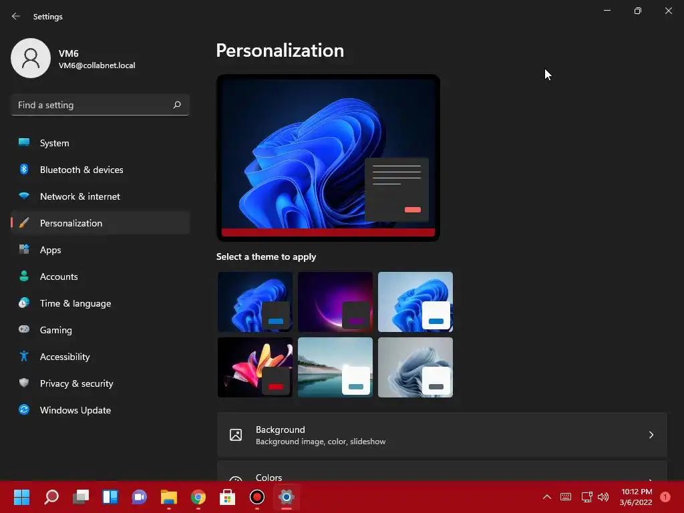This screenshot has width=684, height=513.
Task: Open Bluetooth & devices settings
Action: click(x=100, y=170)
